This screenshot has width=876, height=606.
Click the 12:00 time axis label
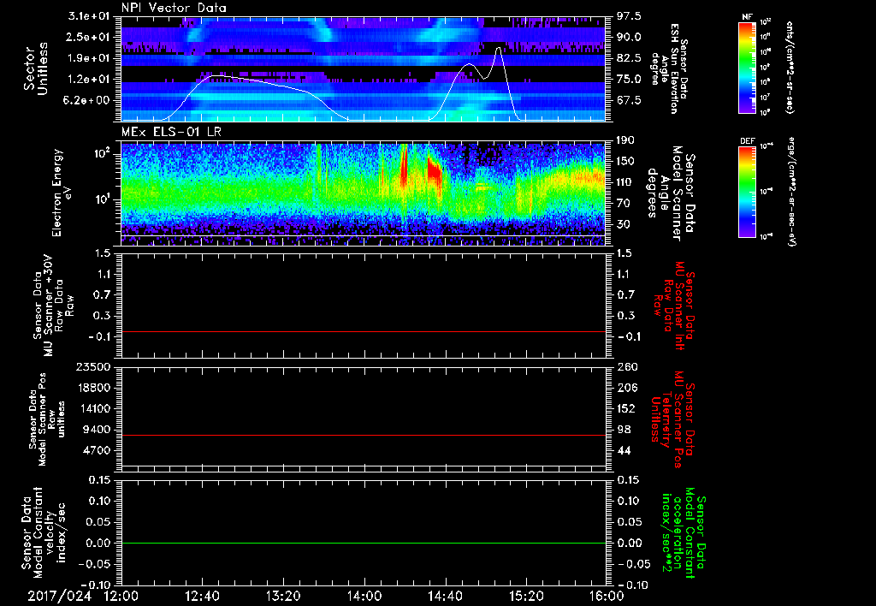[x=121, y=595]
